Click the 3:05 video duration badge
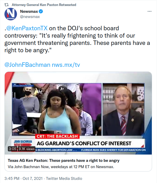Viewport: 157px width, 183px height. coord(13,149)
